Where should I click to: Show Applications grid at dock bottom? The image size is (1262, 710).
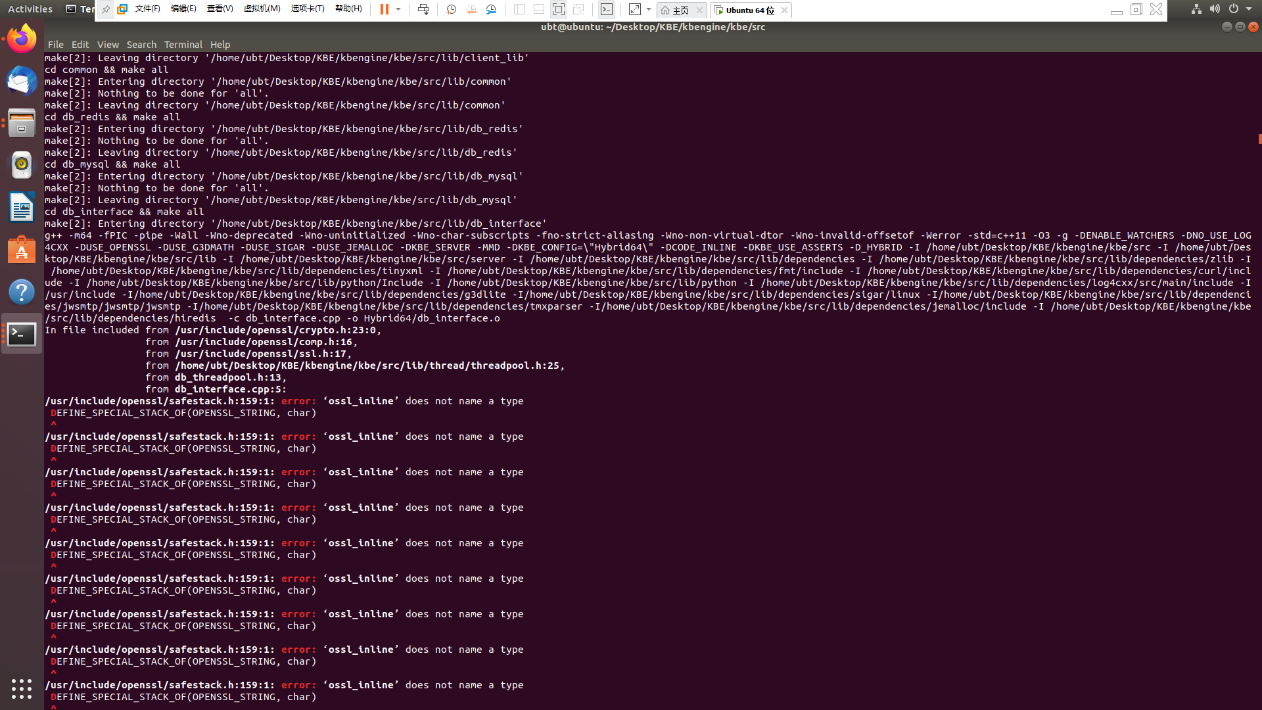click(22, 689)
